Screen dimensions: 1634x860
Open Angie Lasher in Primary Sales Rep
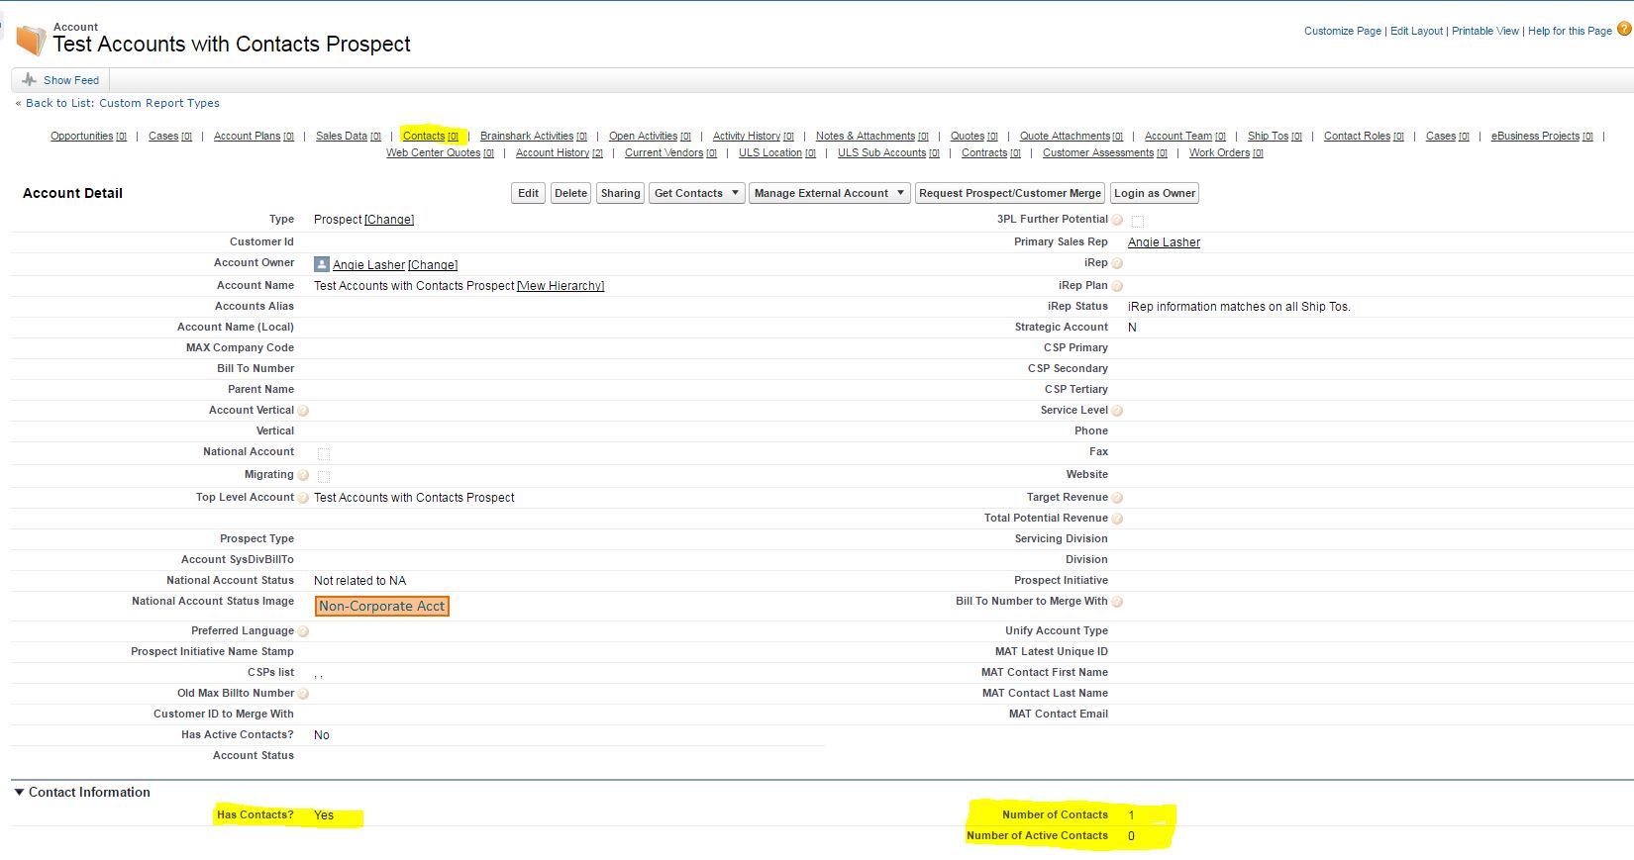1164,242
